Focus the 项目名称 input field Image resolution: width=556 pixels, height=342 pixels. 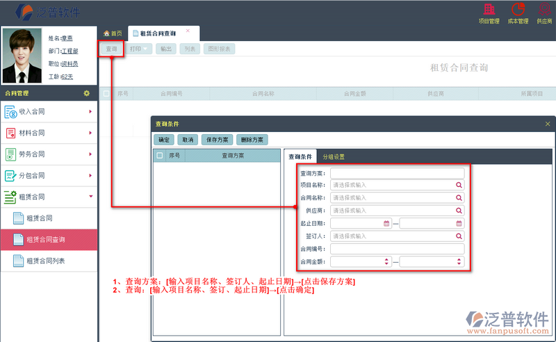(397, 185)
